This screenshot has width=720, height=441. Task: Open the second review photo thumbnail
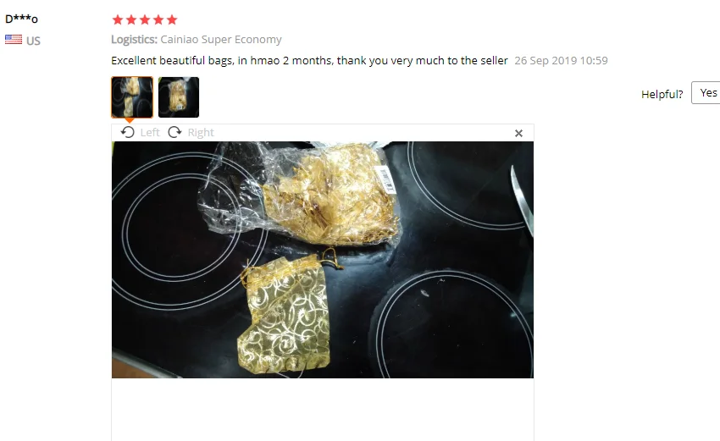click(x=179, y=97)
